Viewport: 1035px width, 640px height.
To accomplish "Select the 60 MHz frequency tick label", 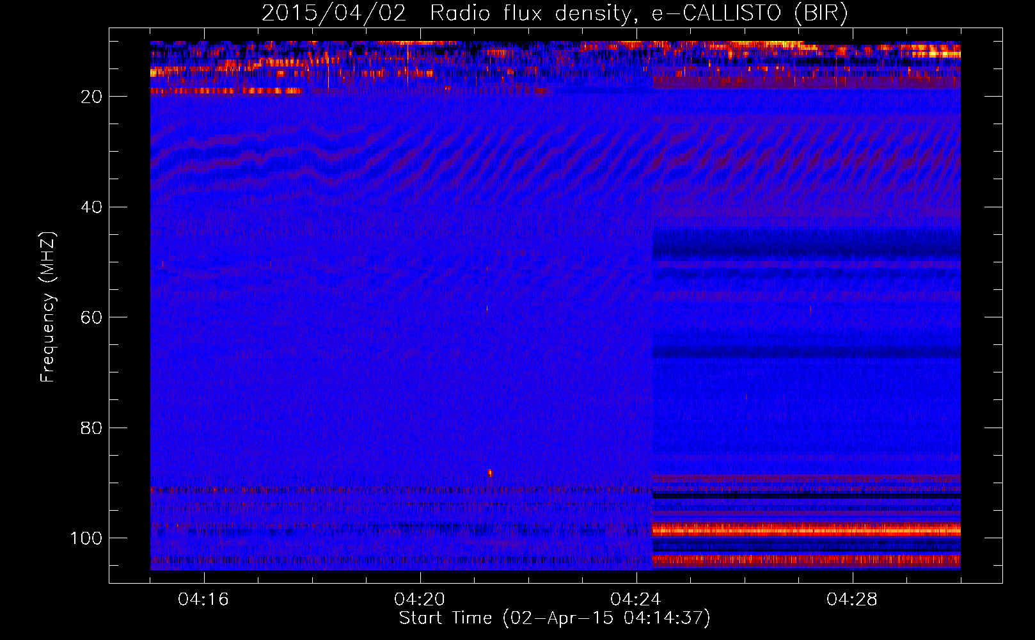I will tap(91, 317).
